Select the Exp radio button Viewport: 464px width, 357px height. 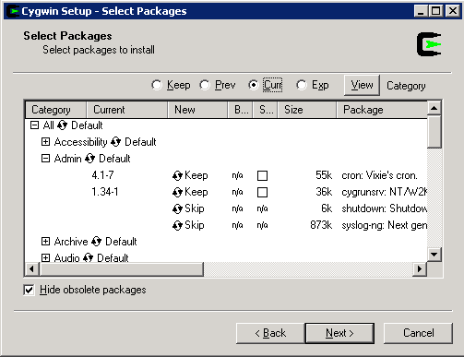[302, 85]
